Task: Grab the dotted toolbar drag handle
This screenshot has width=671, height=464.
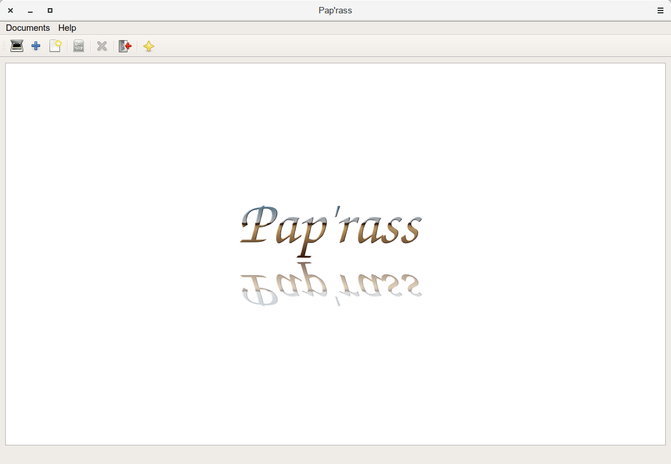Action: 4,46
